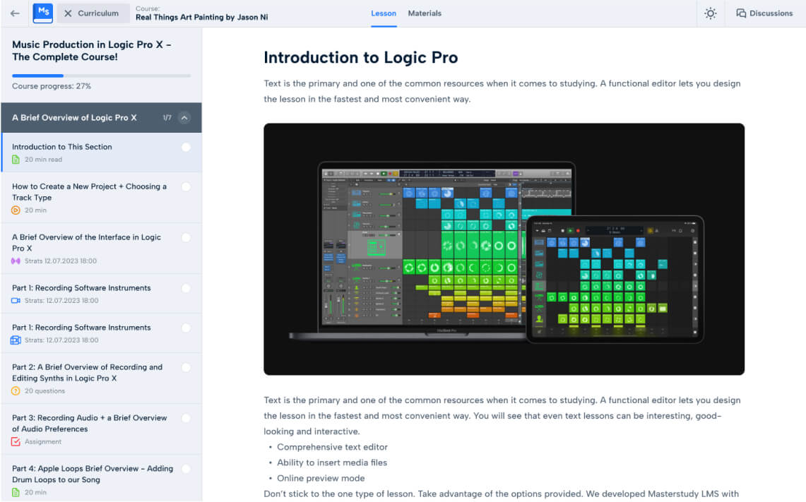
Task: Go back using the left arrow icon
Action: tap(15, 13)
